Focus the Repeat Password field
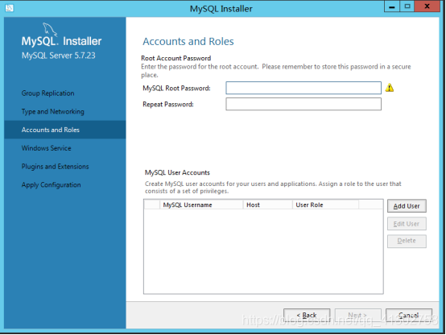 pyautogui.click(x=304, y=104)
